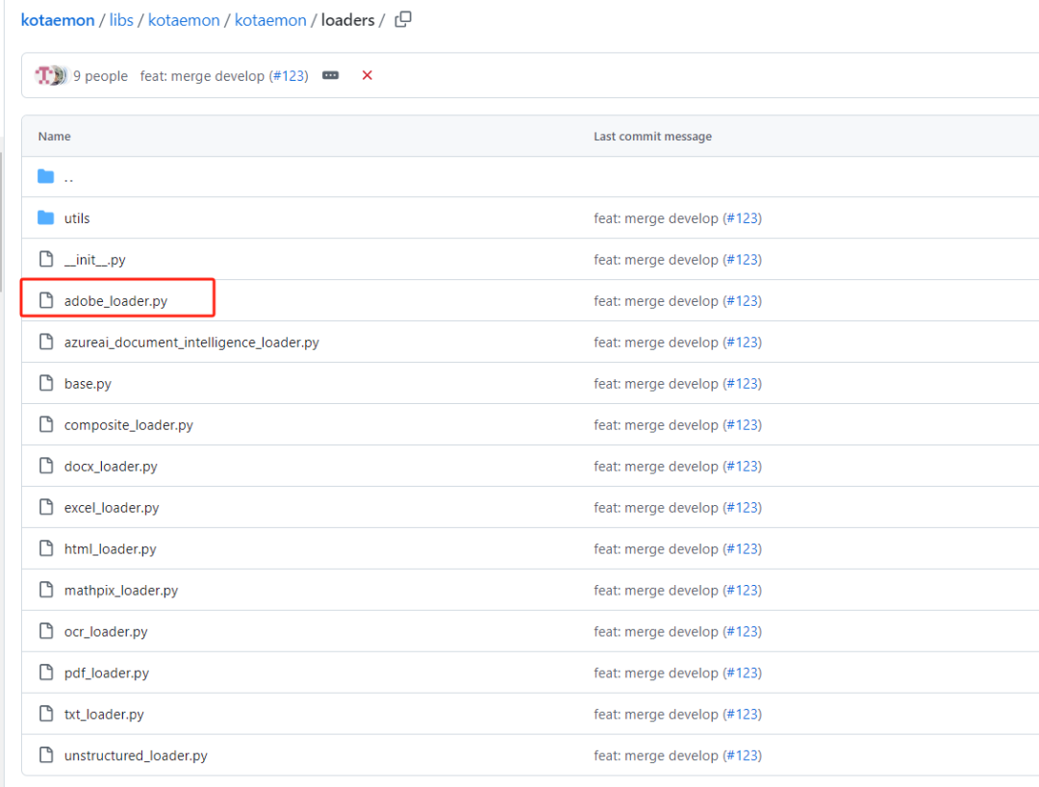1039x787 pixels.
Task: Go to root kotaemon breadcrumb link
Action: 58,20
